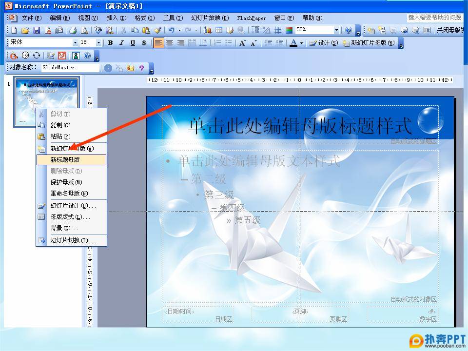468x351 pixels.
Task: Click the Paste clipboard icon in the toolbar
Action: point(146,30)
